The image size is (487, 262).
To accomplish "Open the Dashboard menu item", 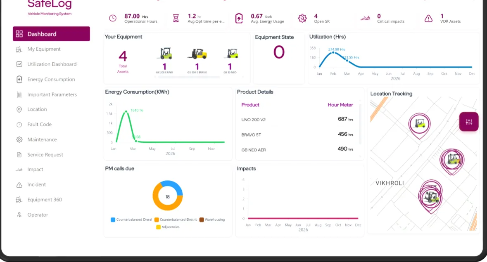I will [51, 34].
